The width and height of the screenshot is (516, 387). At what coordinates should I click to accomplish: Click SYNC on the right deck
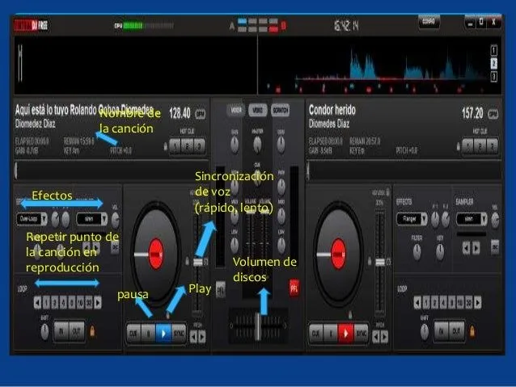pyautogui.click(x=361, y=334)
